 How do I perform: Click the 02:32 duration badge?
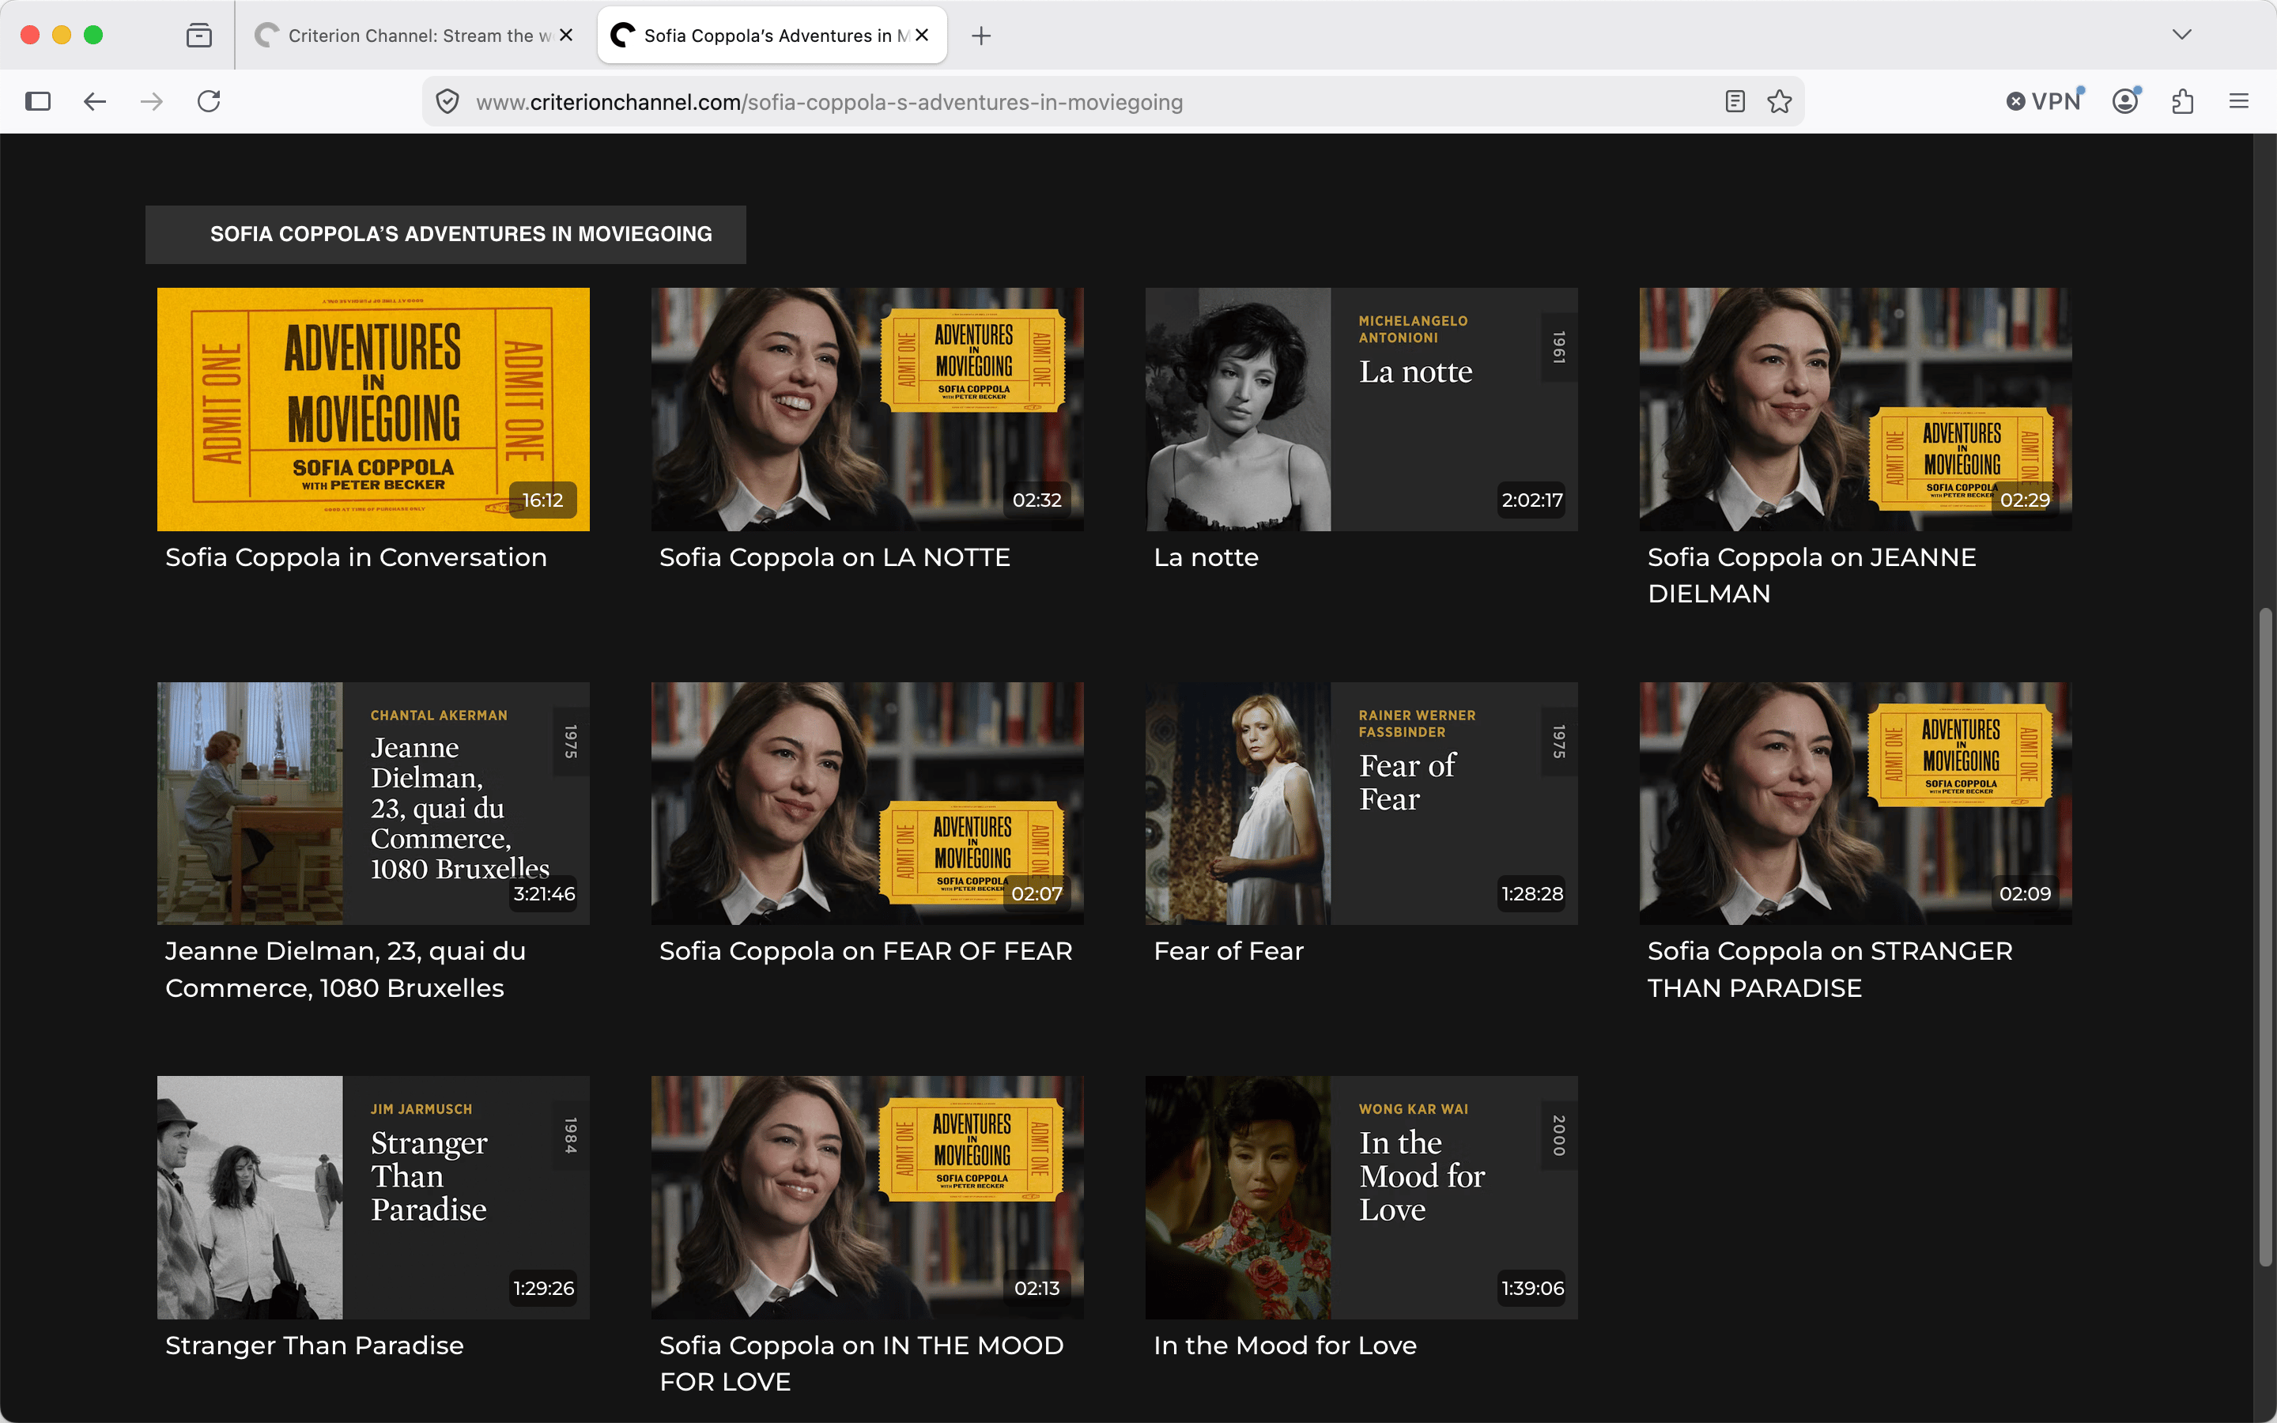coord(1037,500)
